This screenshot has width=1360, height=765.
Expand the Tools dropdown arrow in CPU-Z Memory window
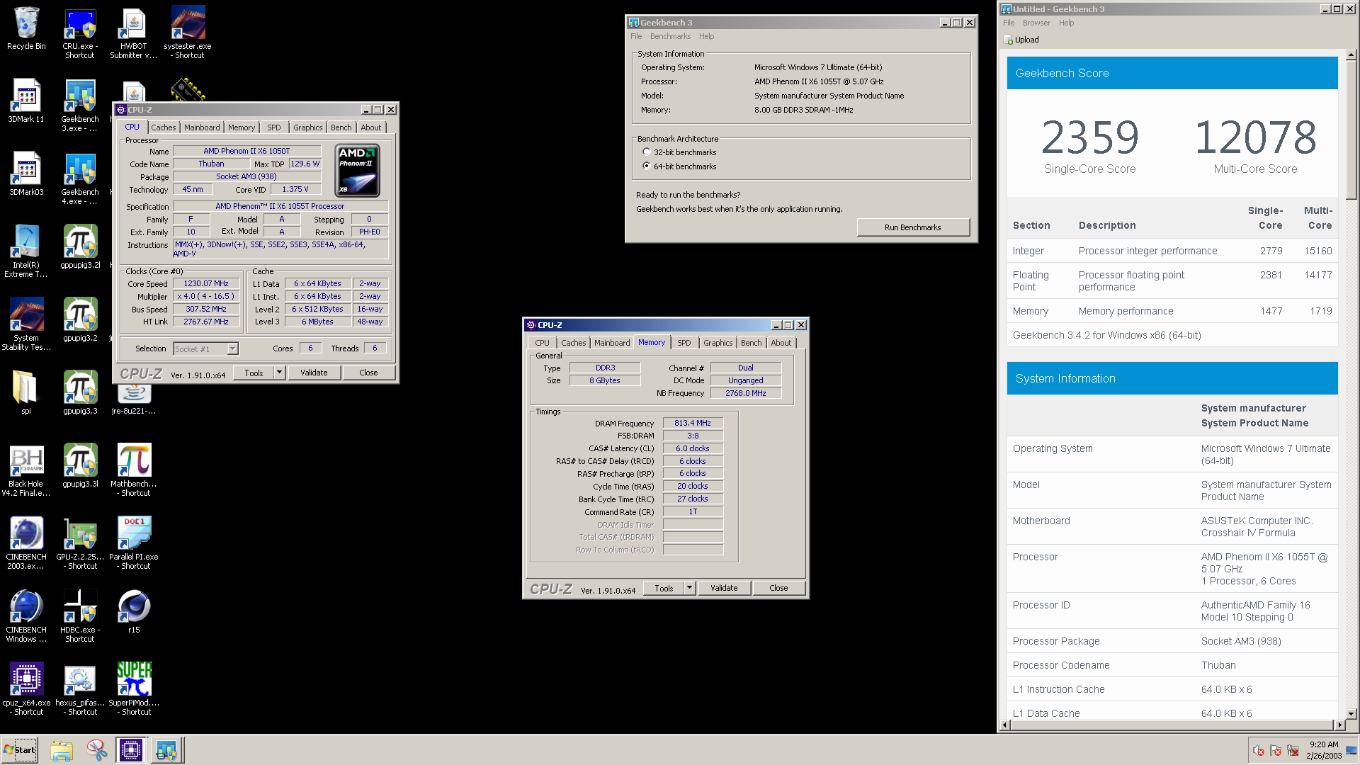[689, 588]
